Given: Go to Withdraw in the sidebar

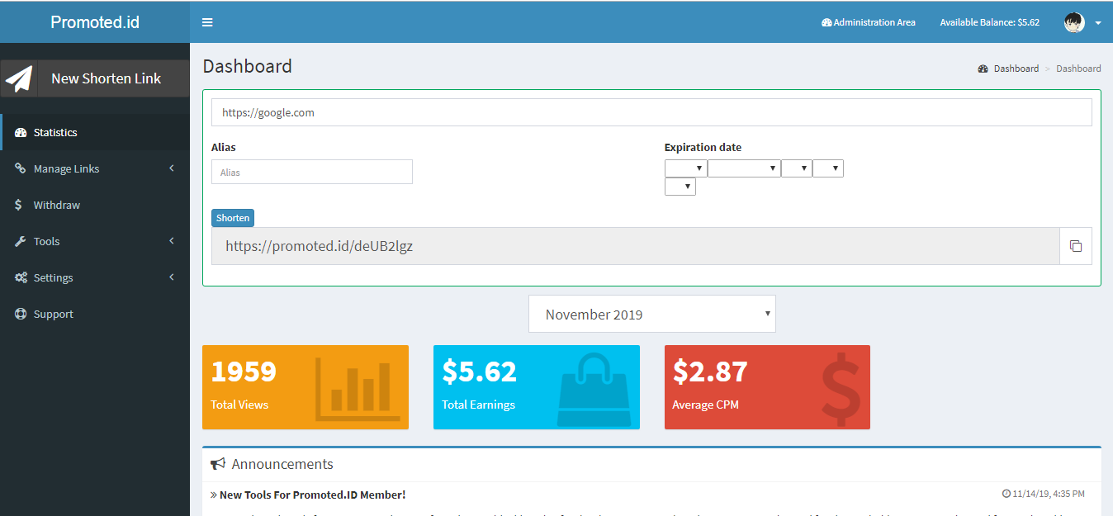Looking at the screenshot, I should click(95, 205).
